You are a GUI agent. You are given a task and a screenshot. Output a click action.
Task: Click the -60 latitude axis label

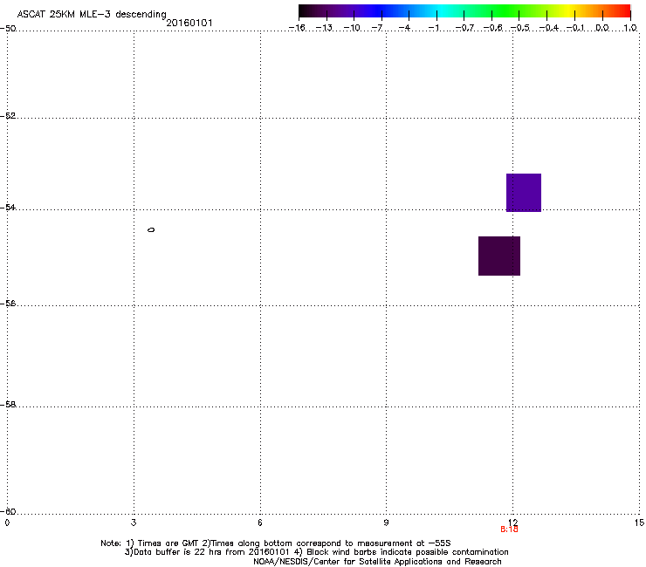coord(8,511)
